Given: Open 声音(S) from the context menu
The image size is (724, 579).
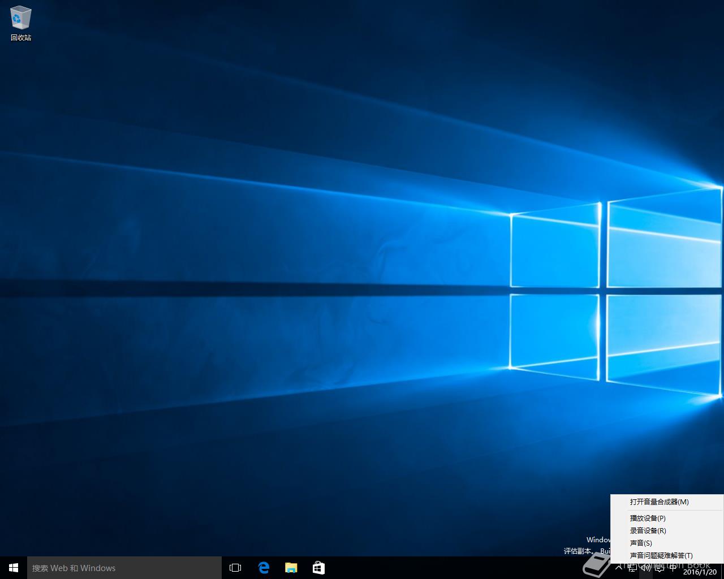Looking at the screenshot, I should click(667, 543).
